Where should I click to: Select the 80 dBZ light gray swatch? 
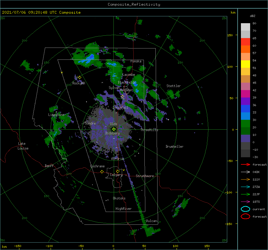245,27
